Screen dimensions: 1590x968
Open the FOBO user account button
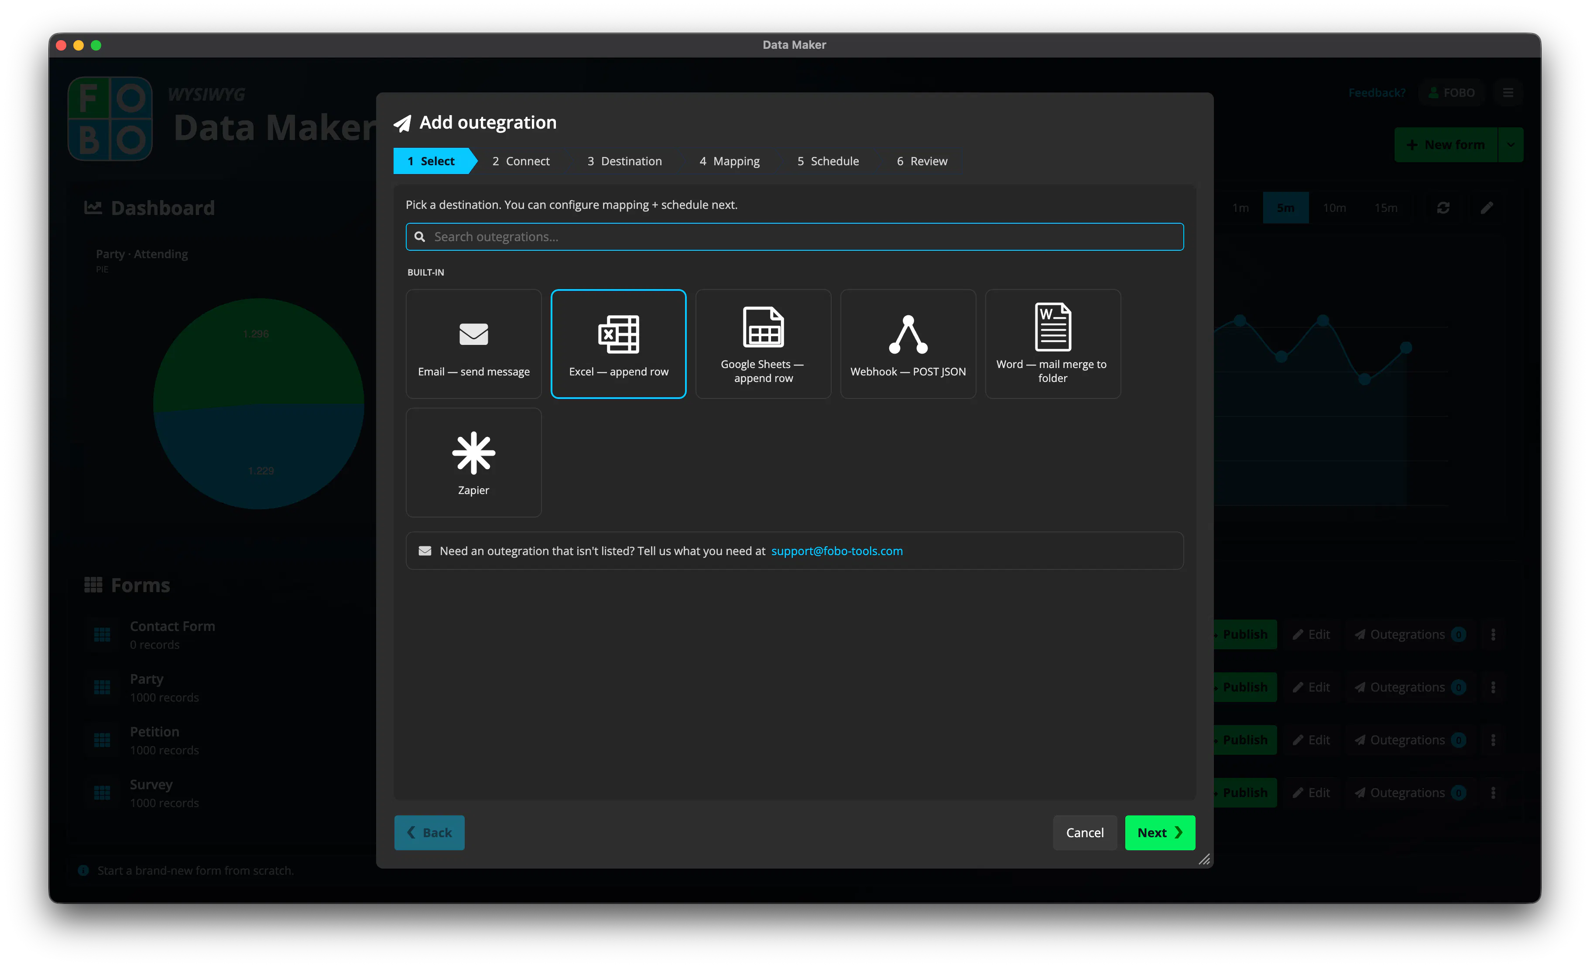[1451, 93]
